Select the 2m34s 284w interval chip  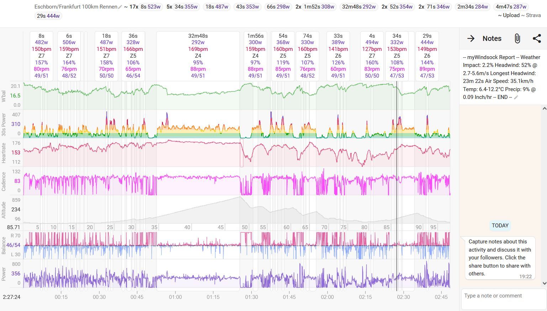(x=472, y=7)
